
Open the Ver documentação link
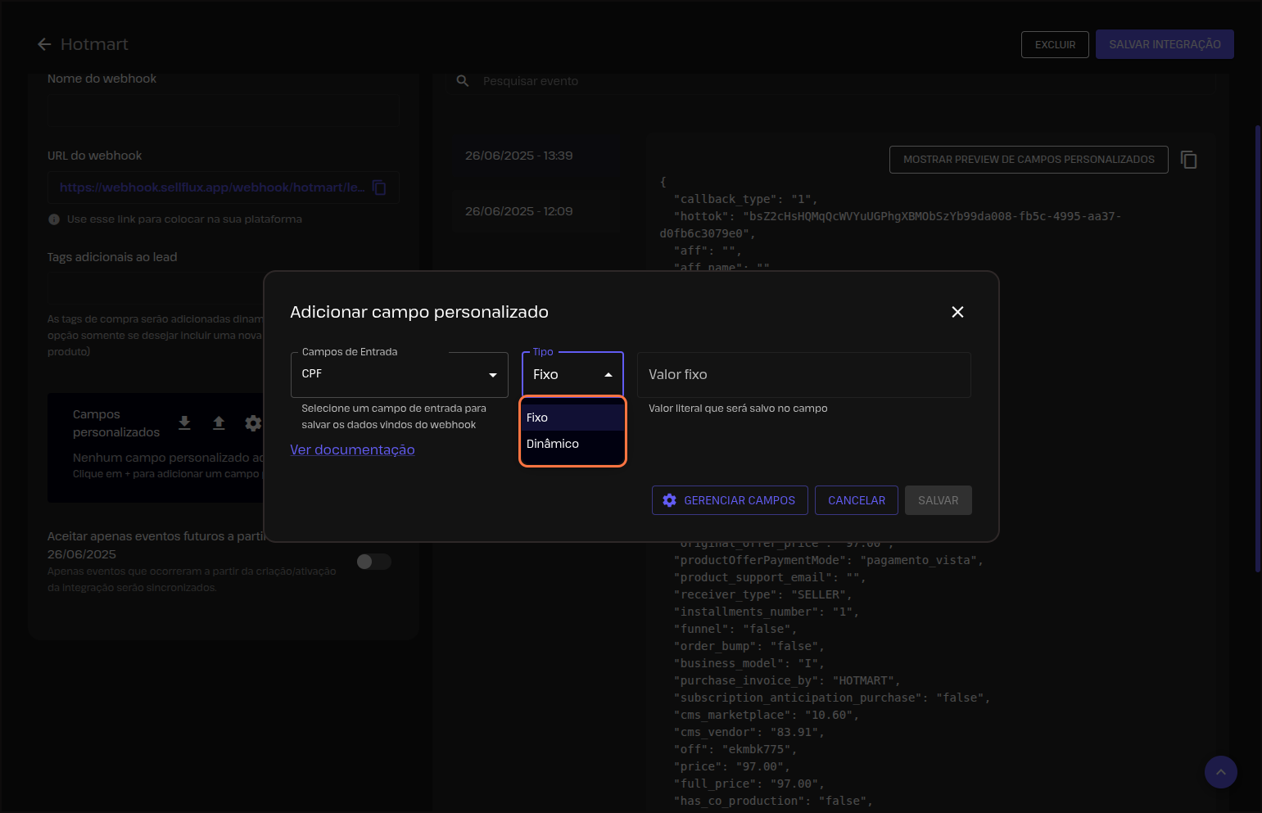pos(352,449)
